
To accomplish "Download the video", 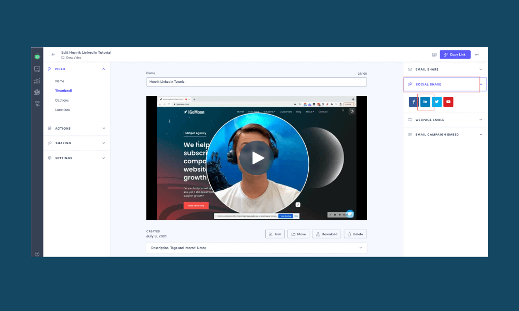I will pos(326,234).
